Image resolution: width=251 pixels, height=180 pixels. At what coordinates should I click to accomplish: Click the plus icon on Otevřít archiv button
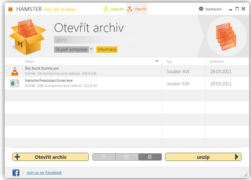17,157
